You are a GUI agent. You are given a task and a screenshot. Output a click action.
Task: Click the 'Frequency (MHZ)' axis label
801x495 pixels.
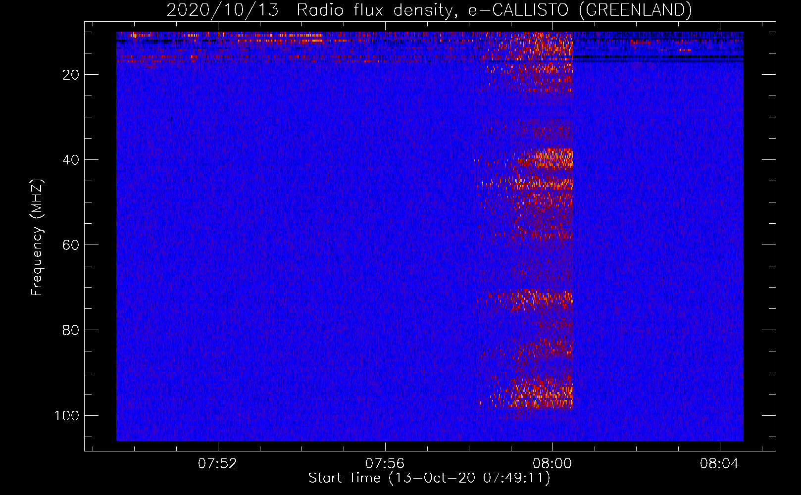click(37, 237)
